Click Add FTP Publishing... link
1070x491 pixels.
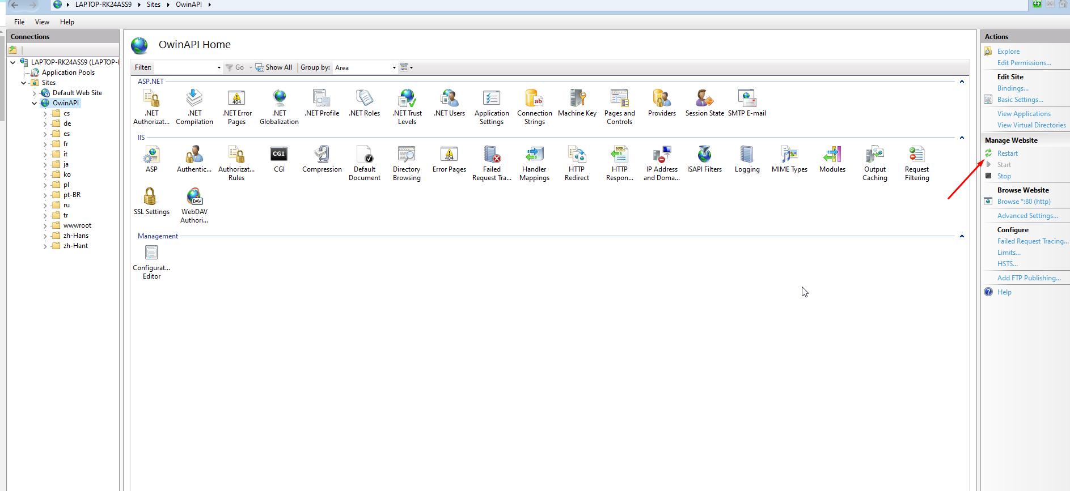1029,278
